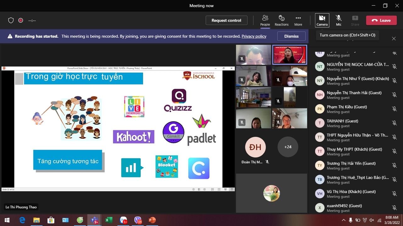This screenshot has height=226, width=403.
Task: Open the People panel button
Action: pyautogui.click(x=265, y=20)
